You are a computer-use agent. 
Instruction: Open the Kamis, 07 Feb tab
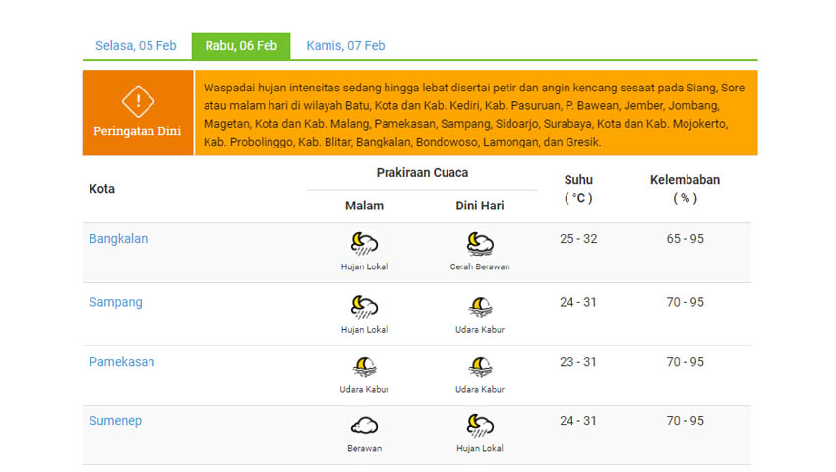pos(345,46)
